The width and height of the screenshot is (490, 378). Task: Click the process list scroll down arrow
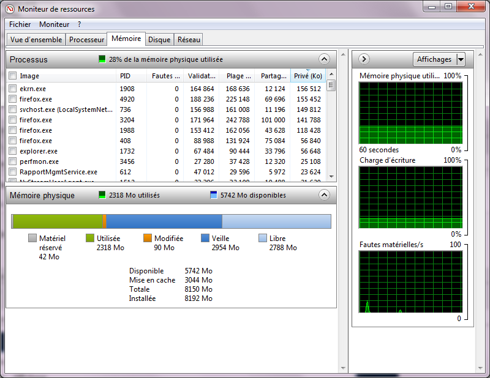[x=331, y=177]
